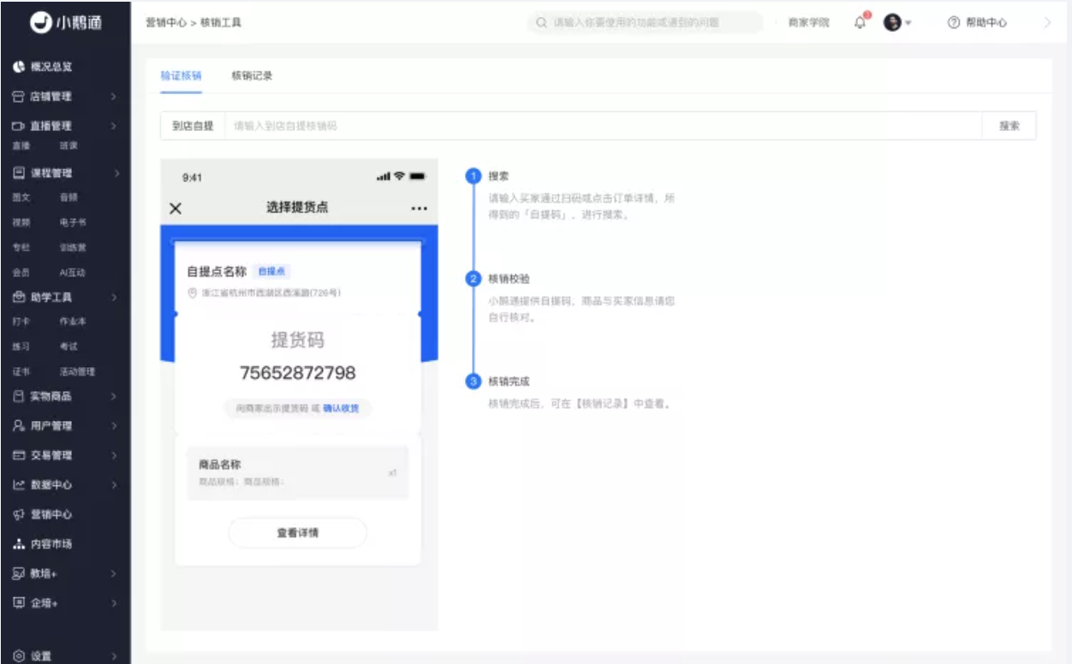Open 内容市场 via hierarchy icon
The height and width of the screenshot is (664, 1072).
coord(19,544)
